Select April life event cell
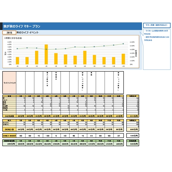This screenshot has width=172, height=172. [x=47, y=83]
